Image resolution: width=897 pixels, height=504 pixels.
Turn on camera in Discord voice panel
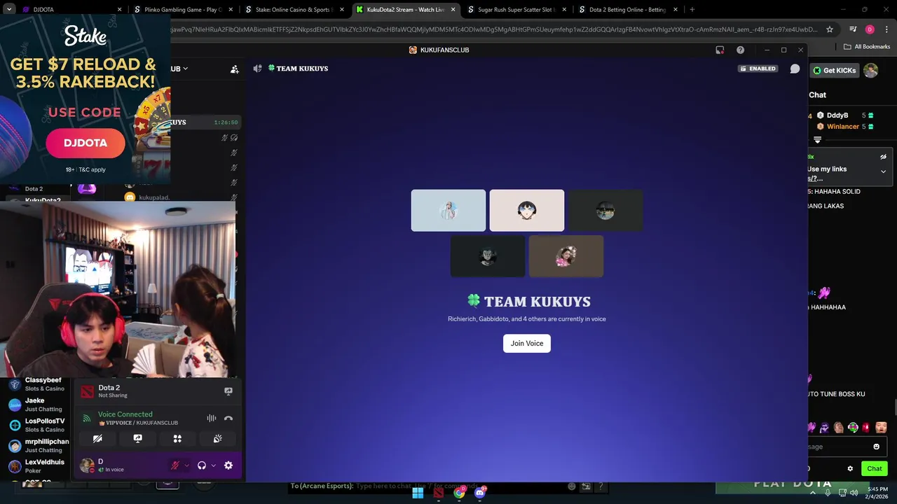tap(97, 438)
